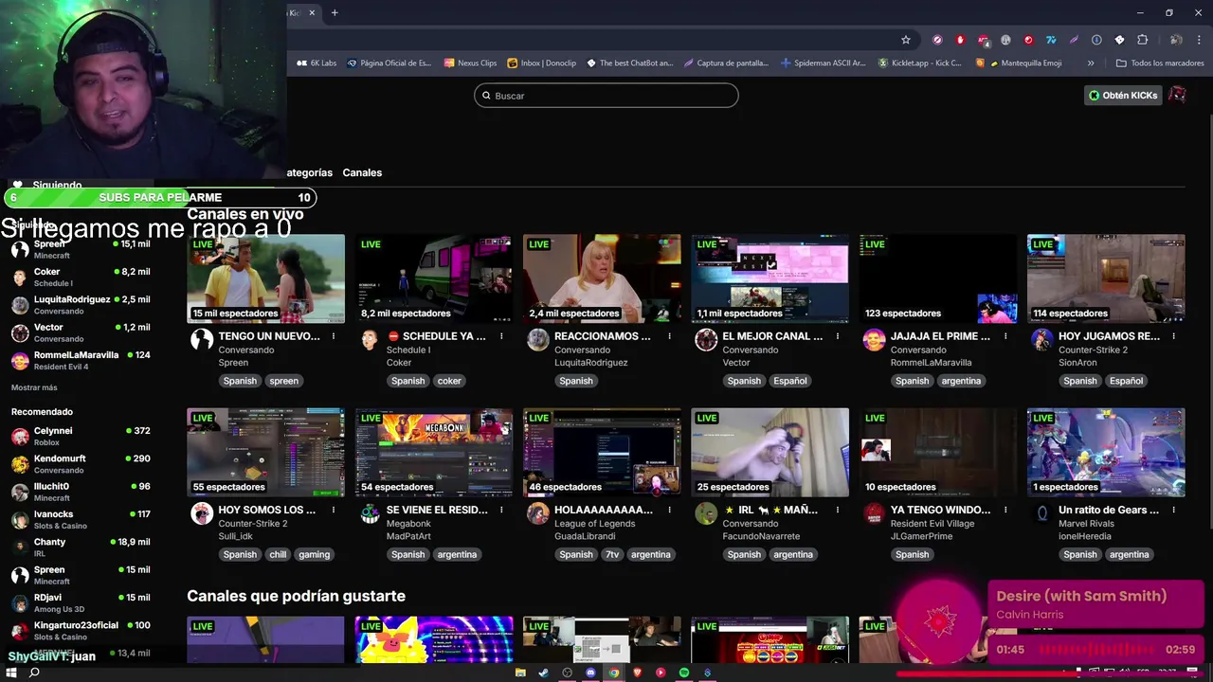The image size is (1213, 682).
Task: Open the Kick user avatar menu
Action: point(1177,95)
